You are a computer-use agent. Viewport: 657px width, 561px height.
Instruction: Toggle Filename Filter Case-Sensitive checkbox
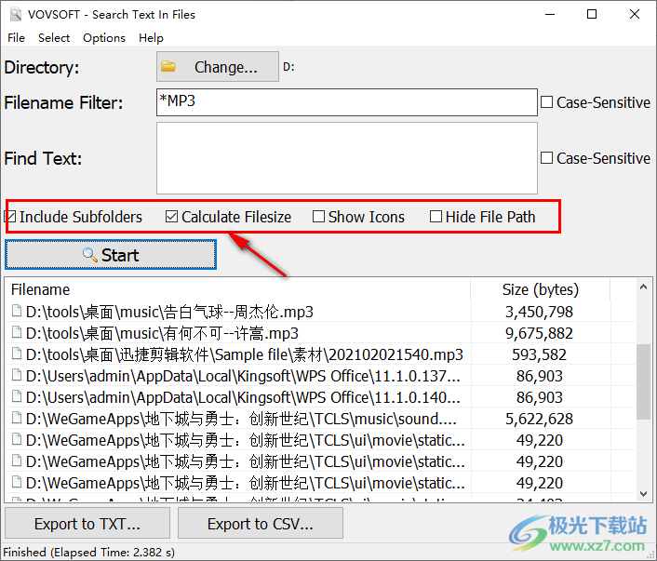546,102
